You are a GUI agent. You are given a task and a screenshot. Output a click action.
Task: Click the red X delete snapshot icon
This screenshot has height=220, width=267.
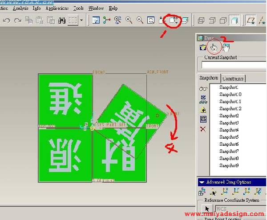point(203,129)
